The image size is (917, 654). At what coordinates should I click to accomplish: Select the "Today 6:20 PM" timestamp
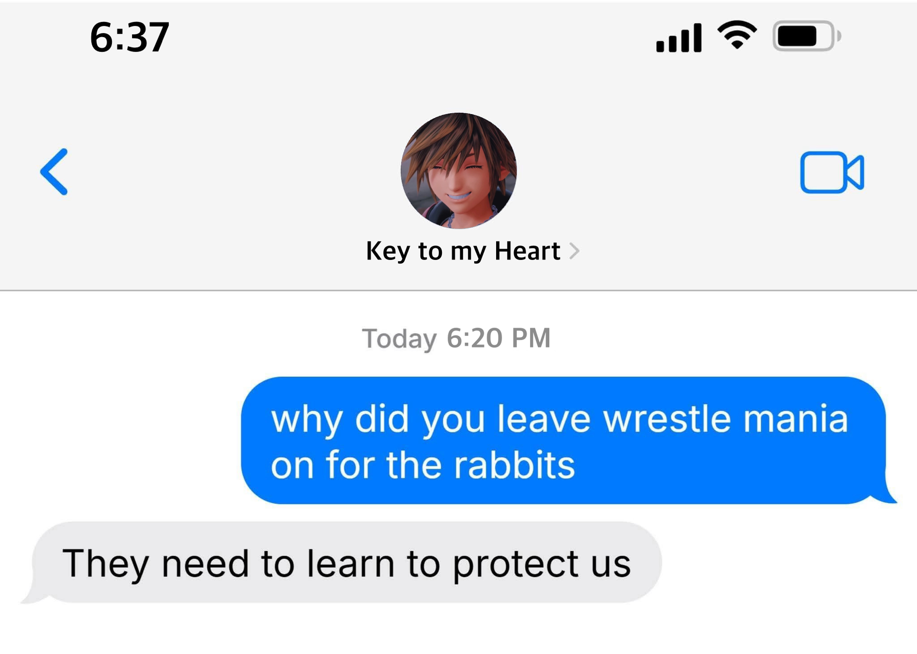pos(456,339)
